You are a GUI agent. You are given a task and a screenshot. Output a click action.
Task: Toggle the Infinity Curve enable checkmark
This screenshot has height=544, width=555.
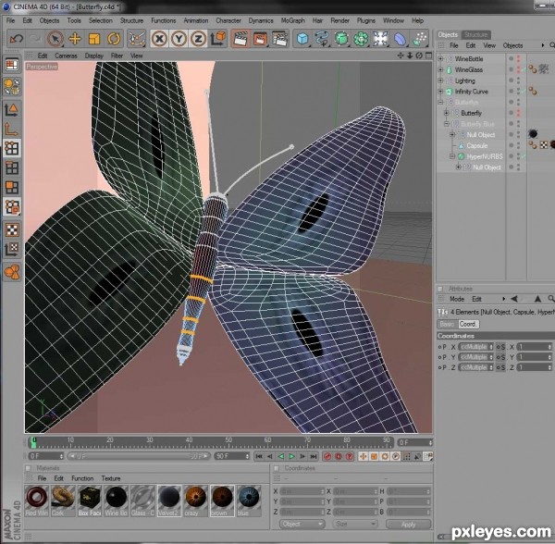(524, 92)
